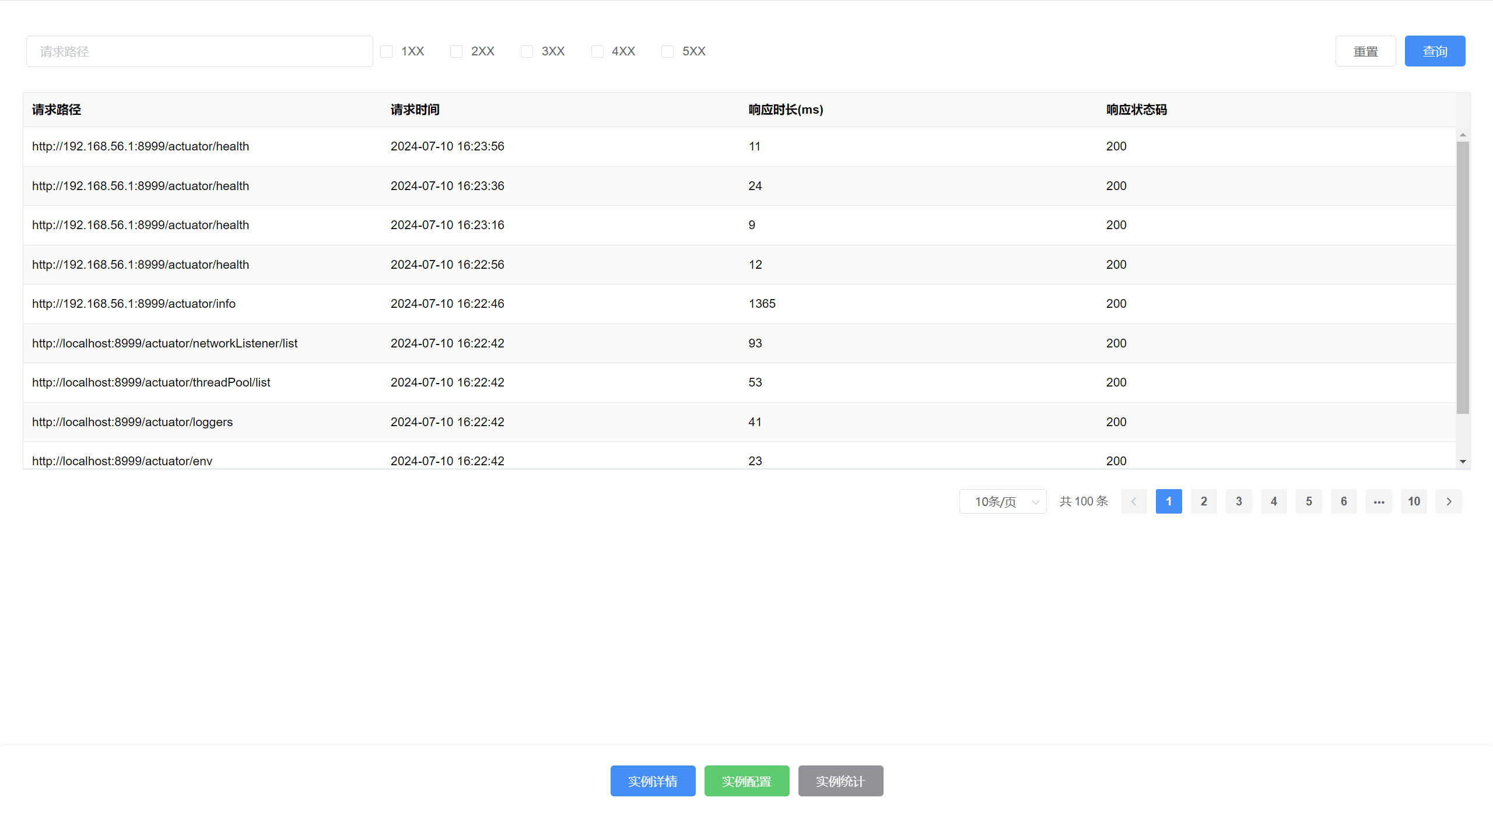Tick the 4XX status code checkbox
The width and height of the screenshot is (1493, 815).
pyautogui.click(x=597, y=51)
